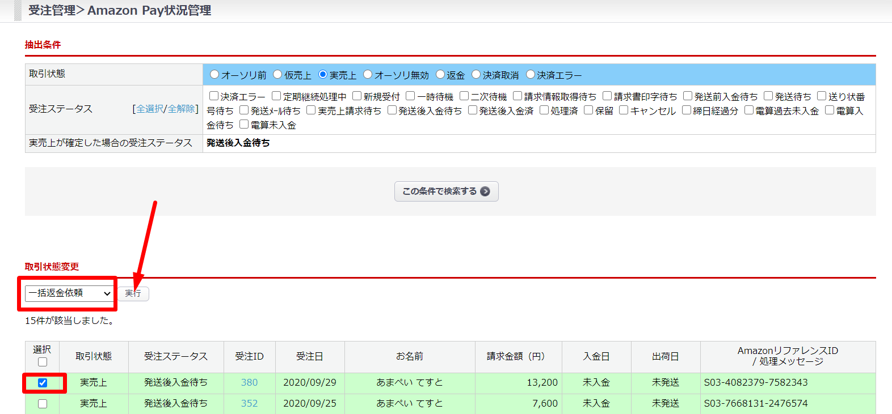Check the 保留 order status
Viewport: 892px width, 414px height.
click(588, 110)
